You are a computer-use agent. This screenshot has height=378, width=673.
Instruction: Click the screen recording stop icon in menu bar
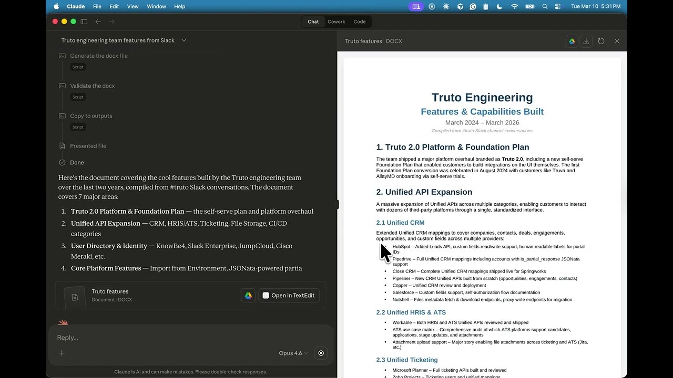click(x=432, y=6)
